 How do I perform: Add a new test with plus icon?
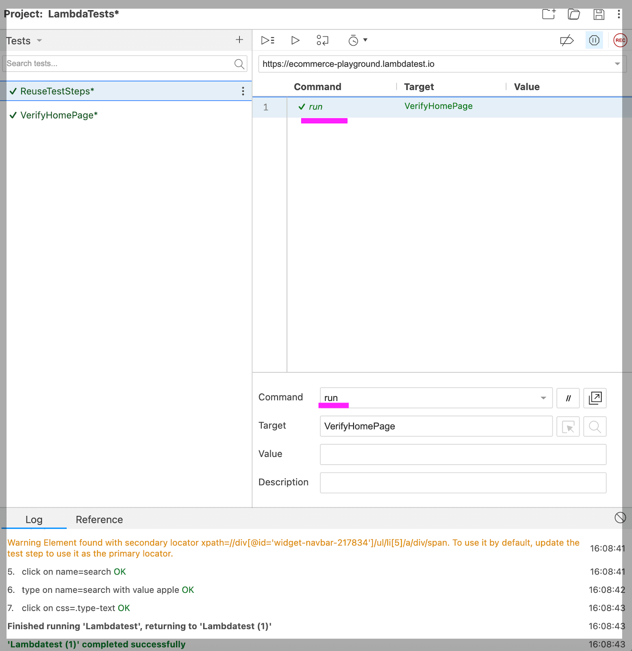pyautogui.click(x=239, y=40)
